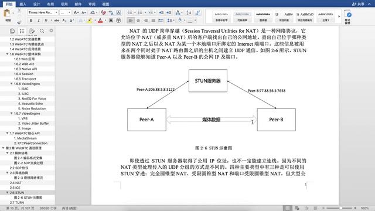Expand the styles gallery arrow
Screen dimensions: 375x211
point(339,16)
